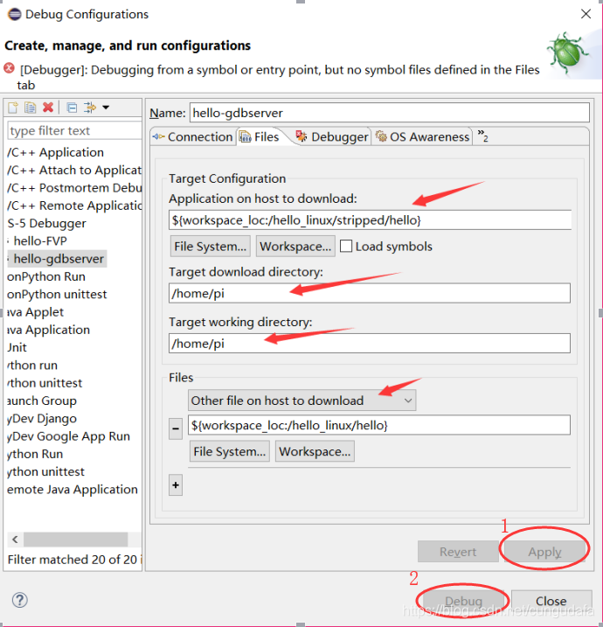Click the type filter text box
The height and width of the screenshot is (627, 603).
(74, 131)
